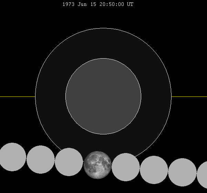The height and width of the screenshot is (193, 207).
Task: Click the top of the white penumbra outline
Action: click(103, 28)
